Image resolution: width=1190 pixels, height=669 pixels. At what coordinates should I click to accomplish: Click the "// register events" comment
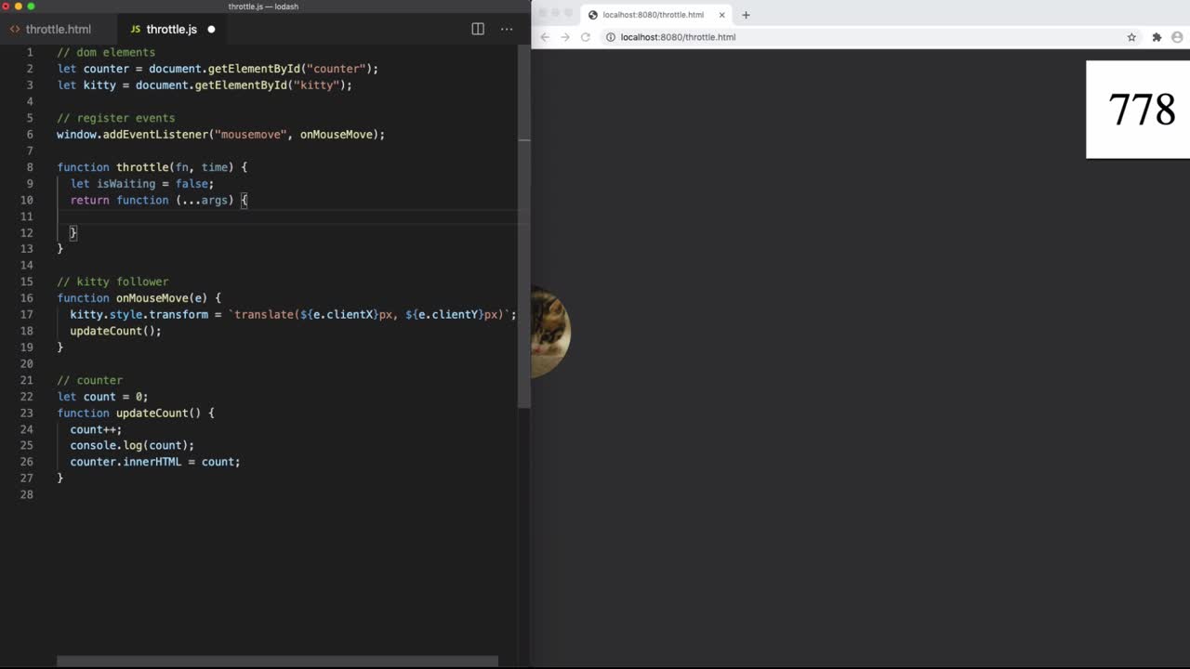pos(115,118)
